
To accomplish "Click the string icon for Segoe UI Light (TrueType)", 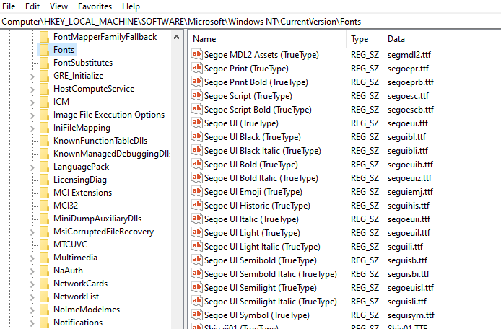I will click(x=197, y=233).
